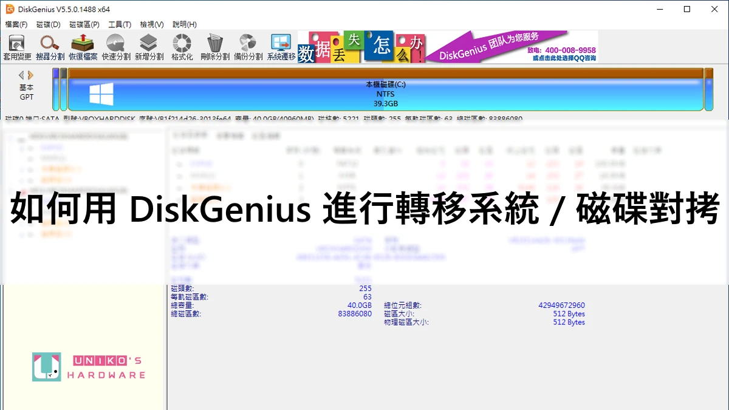Click the DiskGenius team service banner ad
Screen dimensions: 729x410
pos(448,47)
